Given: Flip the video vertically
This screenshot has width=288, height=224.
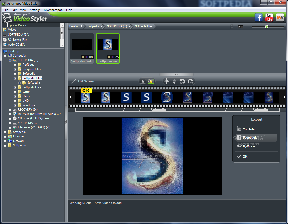Looking at the screenshot, I should (x=174, y=81).
